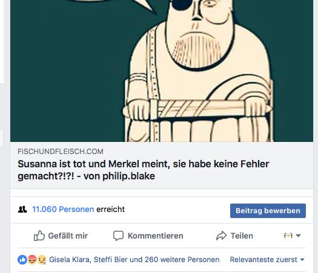
Task: Click the Teilen text label
Action: pyautogui.click(x=242, y=236)
